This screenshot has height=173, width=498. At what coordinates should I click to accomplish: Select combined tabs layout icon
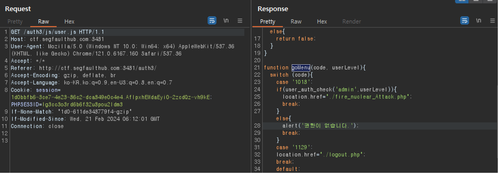pos(490,1)
